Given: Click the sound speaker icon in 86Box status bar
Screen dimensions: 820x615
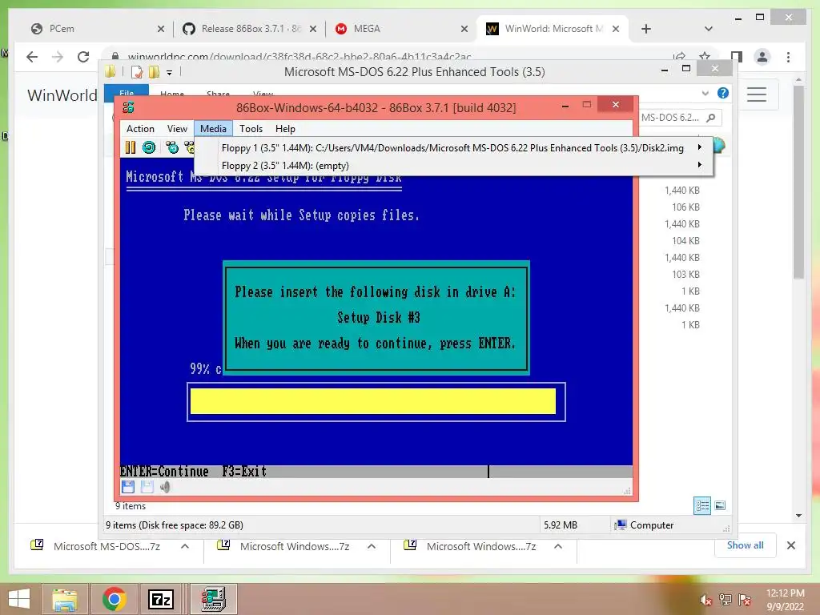Looking at the screenshot, I should (x=165, y=487).
